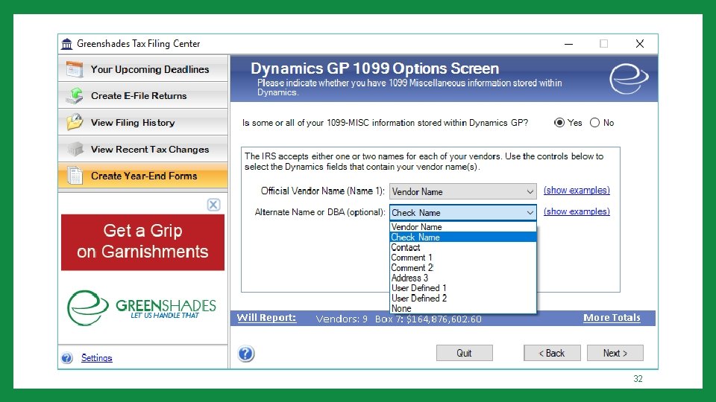Choose User Defined 2 from the list
Image resolution: width=716 pixels, height=402 pixels.
pos(462,298)
